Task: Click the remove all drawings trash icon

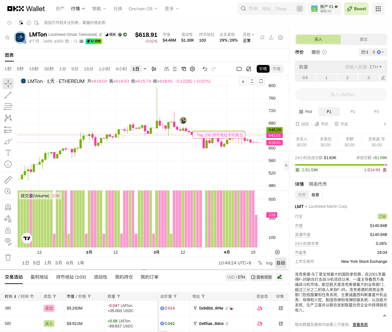Action: [x=8, y=257]
